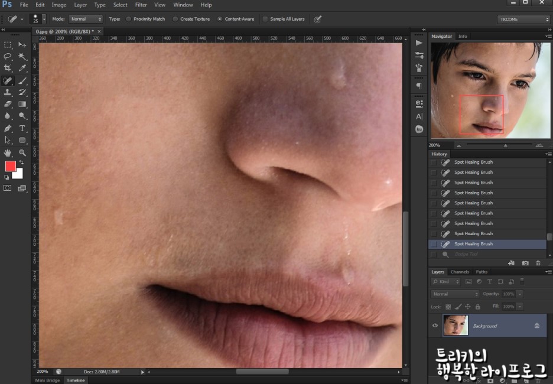The width and height of the screenshot is (553, 384).
Task: Select the Crop tool
Action: (8, 69)
